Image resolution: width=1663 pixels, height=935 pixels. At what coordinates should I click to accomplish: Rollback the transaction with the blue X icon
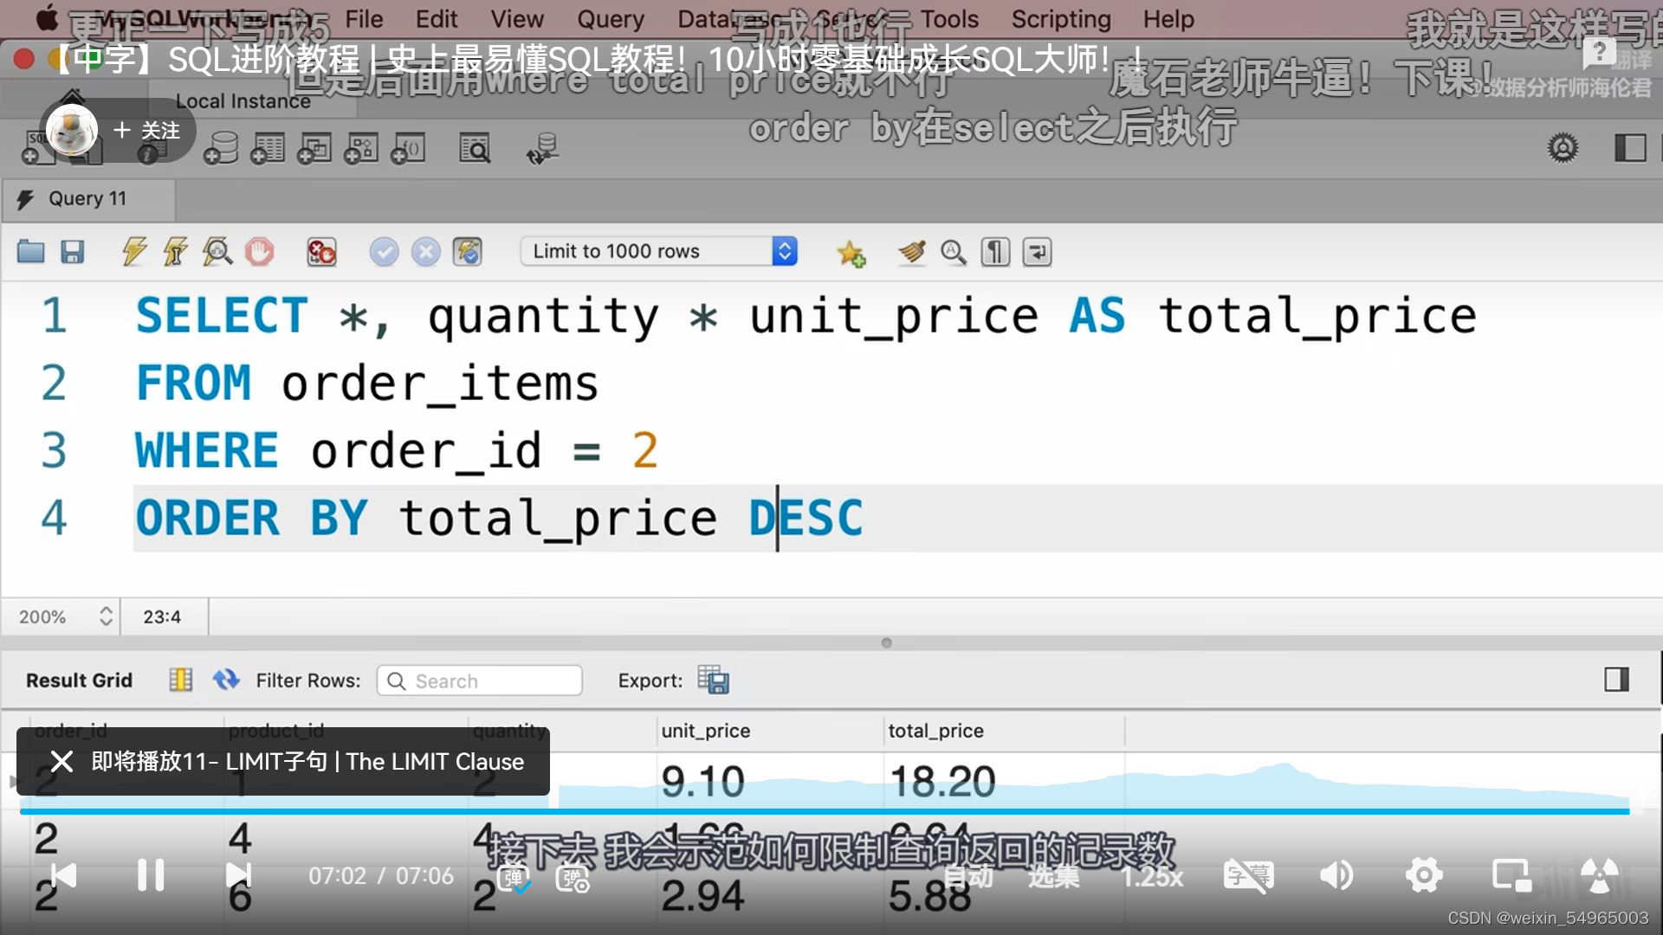point(425,252)
